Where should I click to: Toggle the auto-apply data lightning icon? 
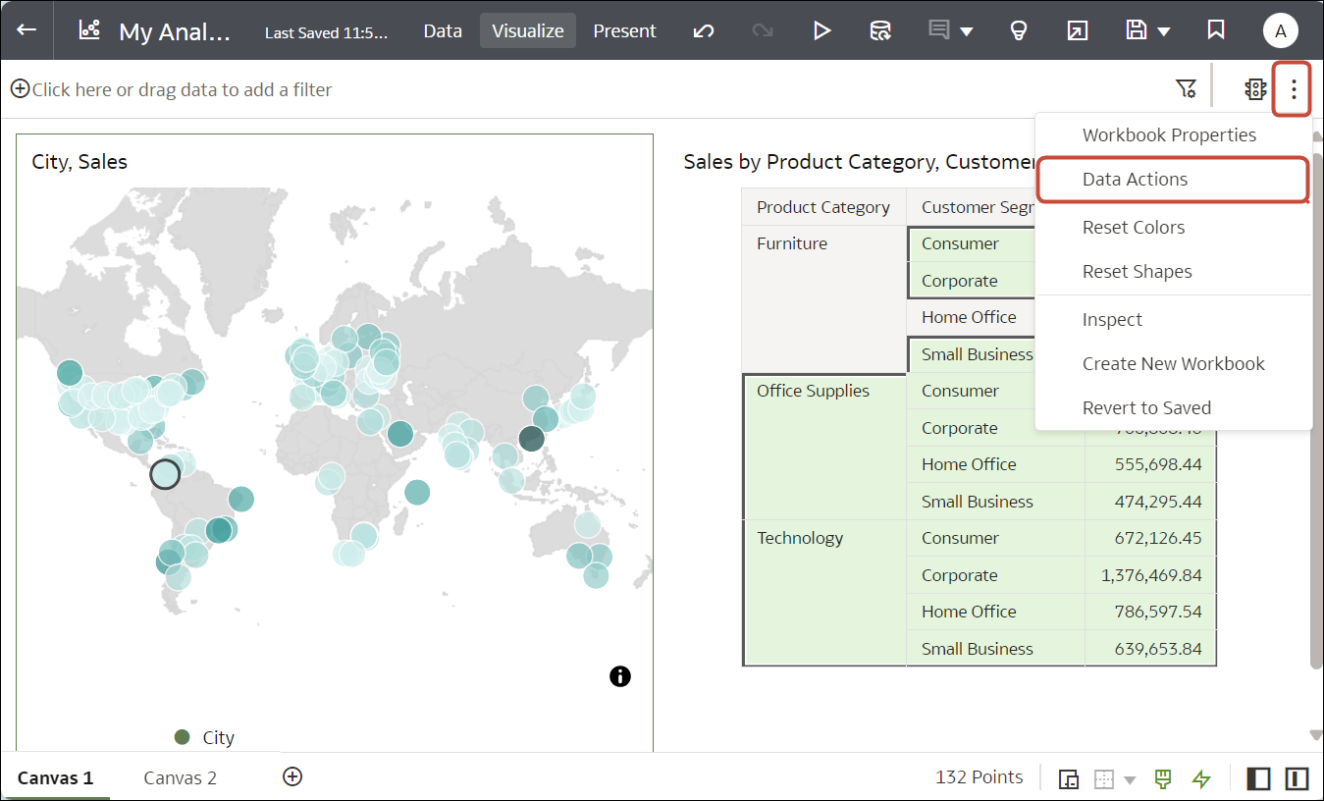click(x=1201, y=778)
